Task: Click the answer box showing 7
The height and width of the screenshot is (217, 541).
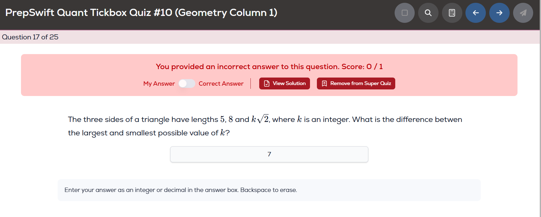Action: point(269,154)
